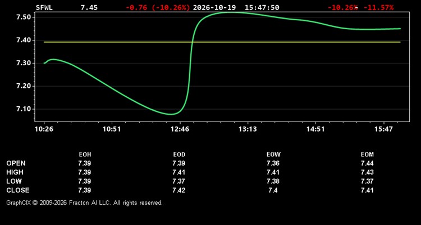The image size is (421, 225).
Task: Click the EOD open value 7.39
Action: point(179,163)
